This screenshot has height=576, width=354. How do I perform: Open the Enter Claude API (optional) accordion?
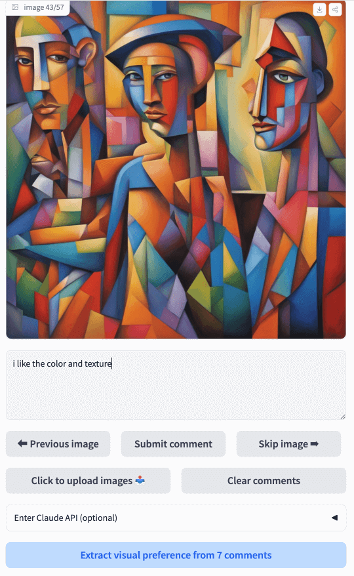(x=176, y=518)
